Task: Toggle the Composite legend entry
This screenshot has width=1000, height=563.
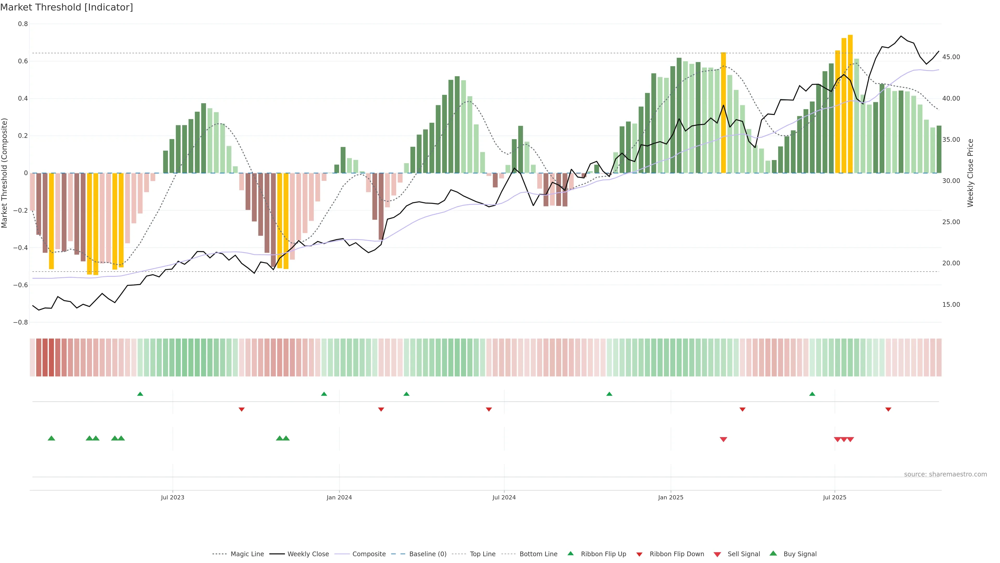Action: coord(369,554)
